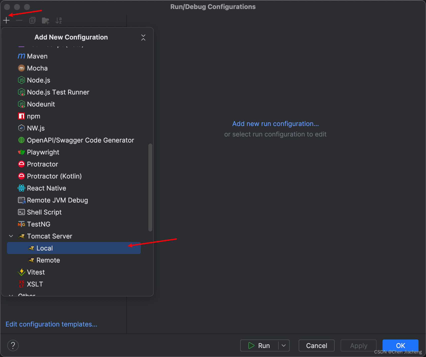Select the Mocha entry

pyautogui.click(x=74, y=68)
